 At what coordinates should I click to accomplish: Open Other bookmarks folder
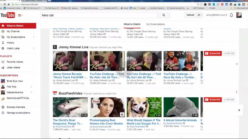(x=240, y=8)
